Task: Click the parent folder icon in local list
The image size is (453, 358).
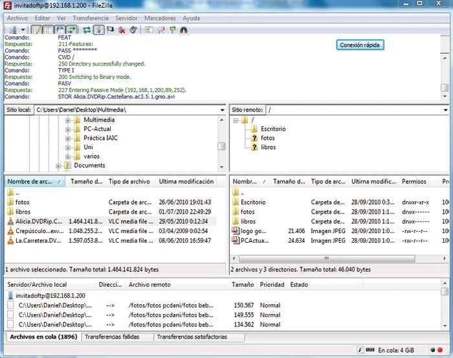Action: (10, 192)
